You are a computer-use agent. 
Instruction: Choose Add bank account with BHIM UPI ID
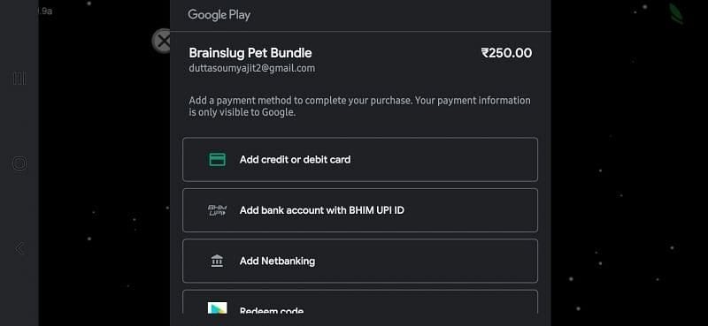tap(360, 210)
